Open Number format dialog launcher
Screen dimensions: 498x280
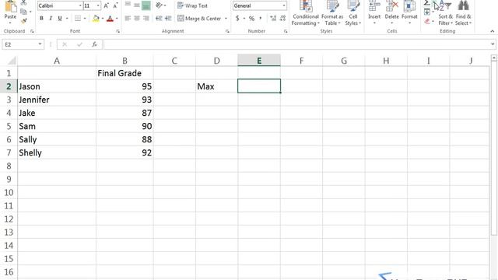coord(286,31)
